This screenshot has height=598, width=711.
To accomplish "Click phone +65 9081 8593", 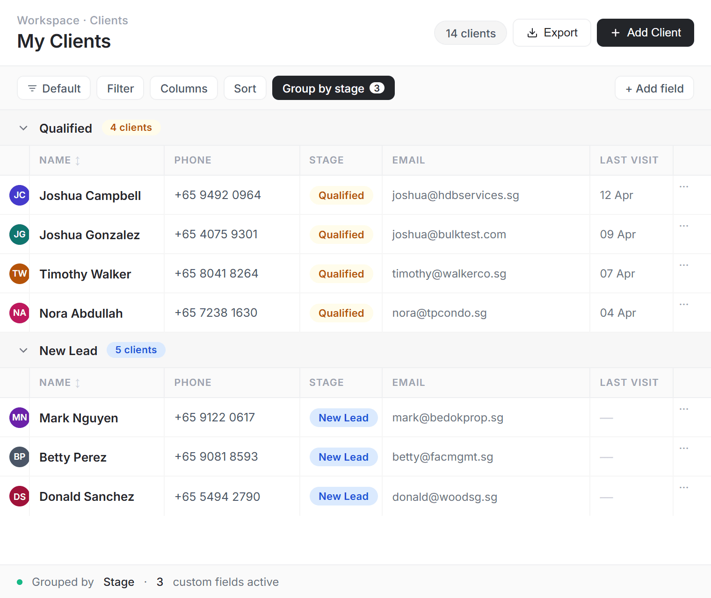I will tap(216, 456).
